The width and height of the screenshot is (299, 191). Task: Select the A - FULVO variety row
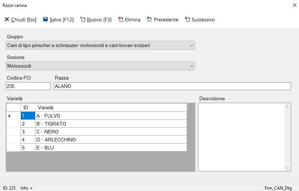point(110,116)
